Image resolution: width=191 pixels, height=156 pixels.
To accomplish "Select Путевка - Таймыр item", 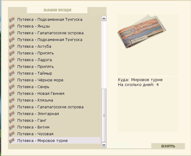I will click(55, 73).
